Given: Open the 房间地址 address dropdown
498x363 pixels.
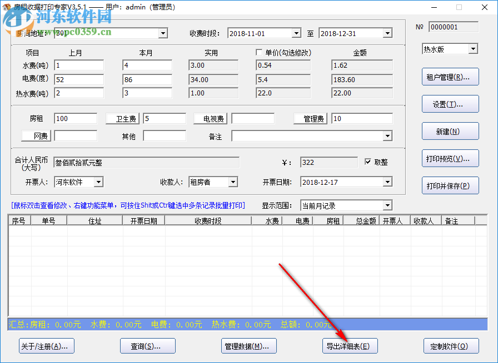Looking at the screenshot, I should (x=163, y=33).
